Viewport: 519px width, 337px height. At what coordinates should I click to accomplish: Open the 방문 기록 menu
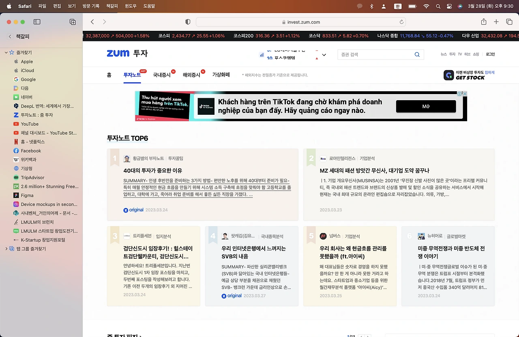tap(91, 6)
